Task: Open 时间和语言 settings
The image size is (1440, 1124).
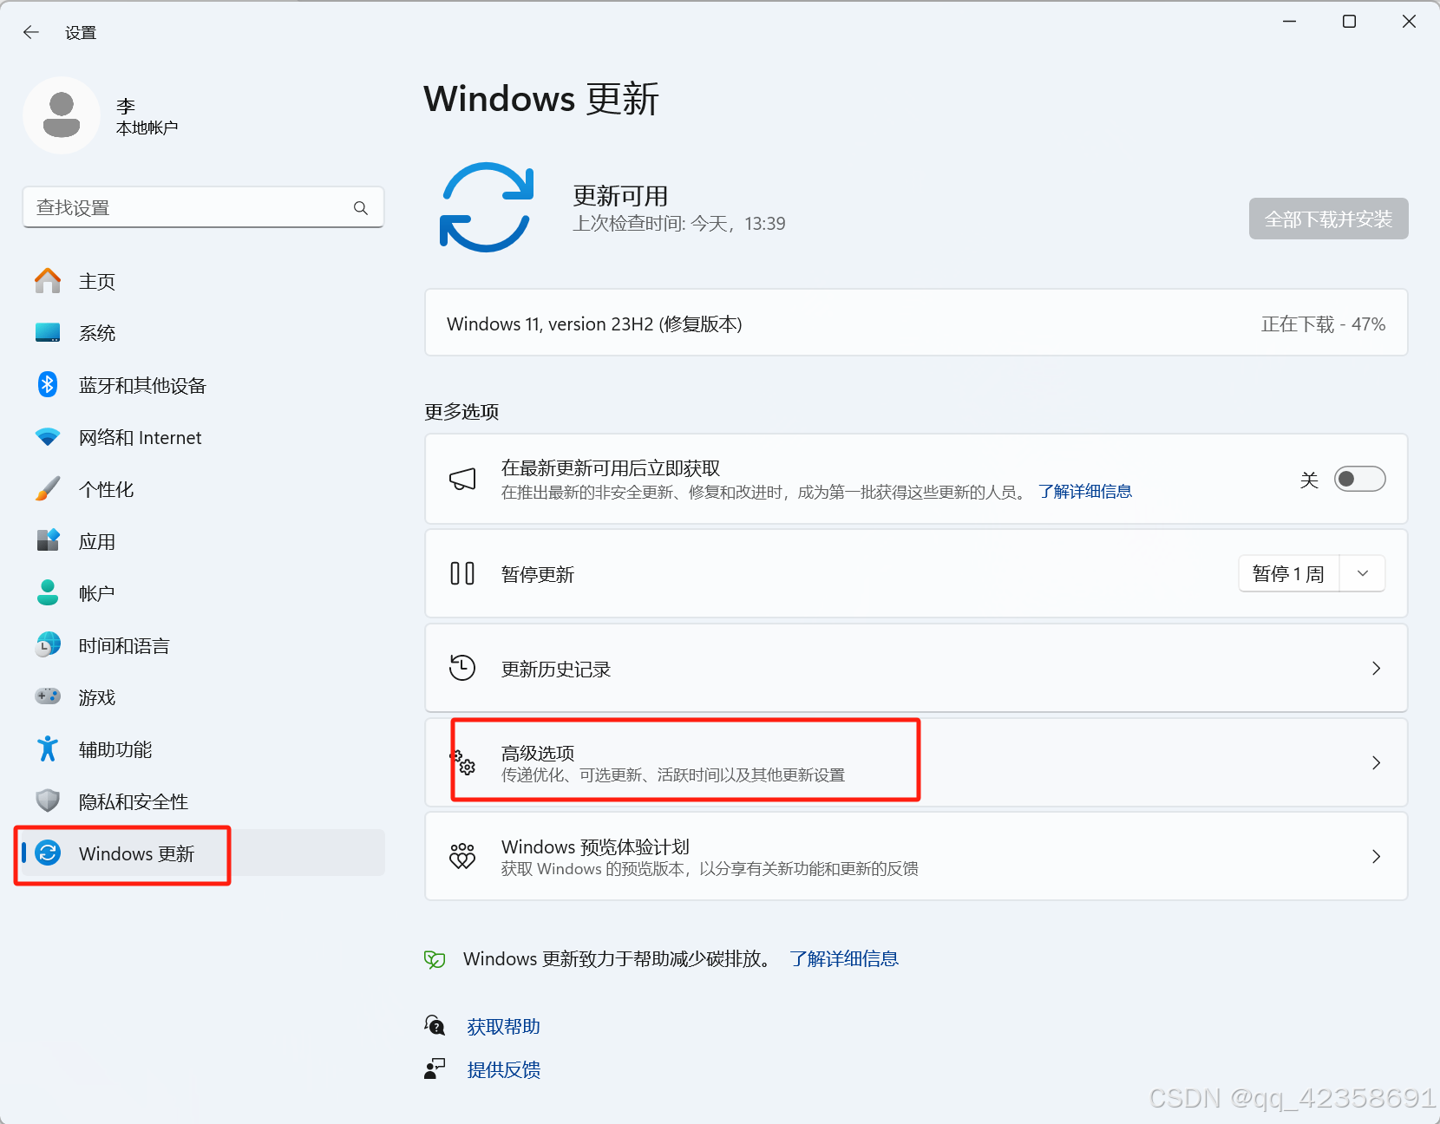Action: pyautogui.click(x=203, y=645)
